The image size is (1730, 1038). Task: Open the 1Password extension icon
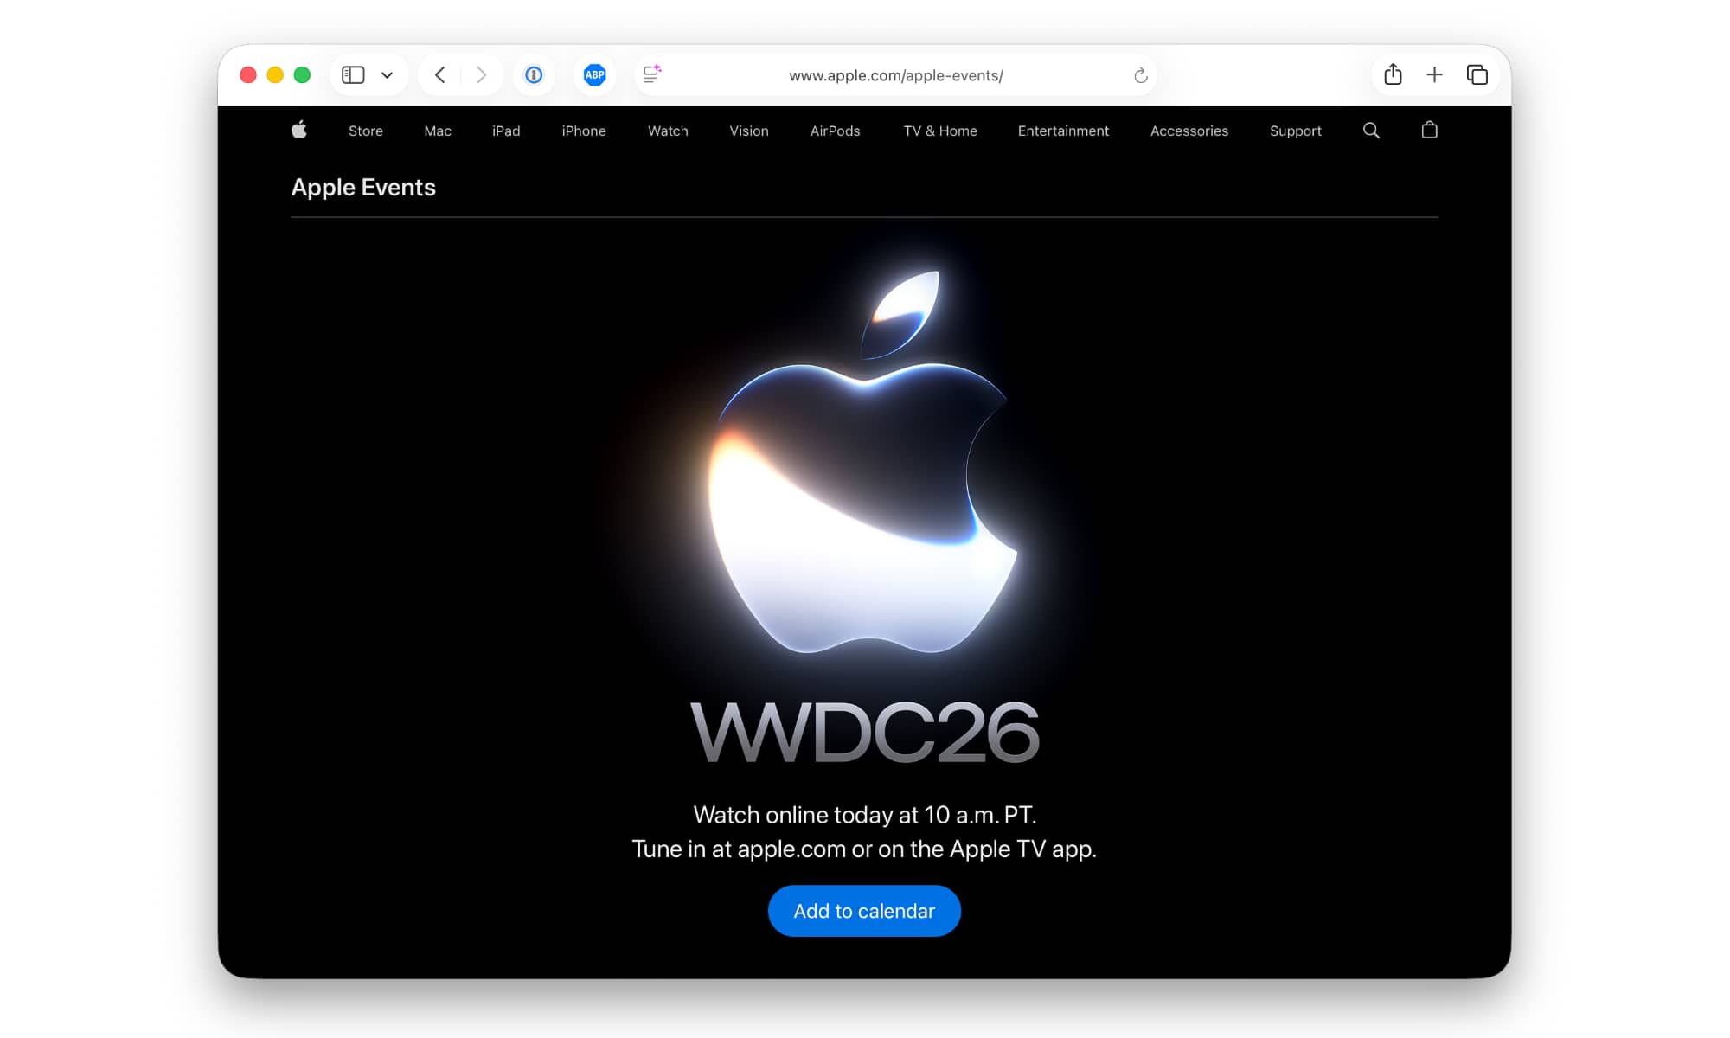point(535,75)
